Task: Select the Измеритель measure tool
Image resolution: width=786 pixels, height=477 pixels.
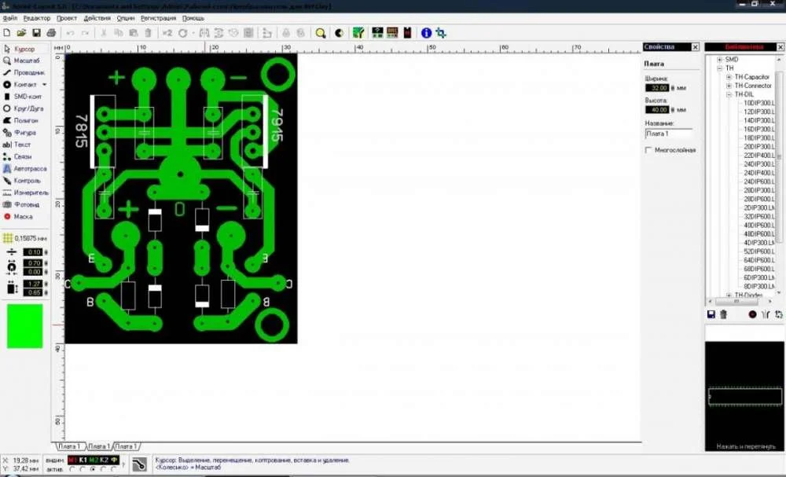Action: [25, 193]
